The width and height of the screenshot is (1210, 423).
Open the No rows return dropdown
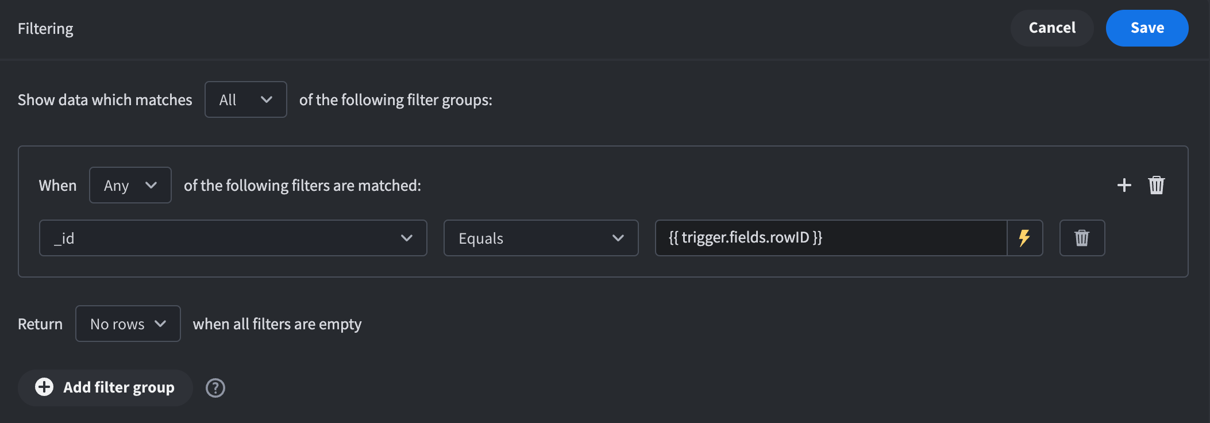tap(128, 324)
